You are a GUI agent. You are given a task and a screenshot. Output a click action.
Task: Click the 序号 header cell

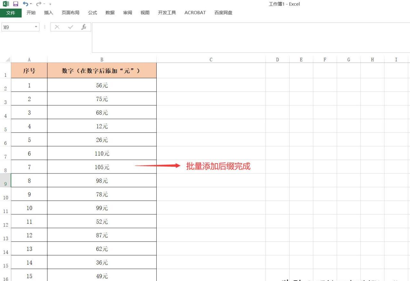29,70
